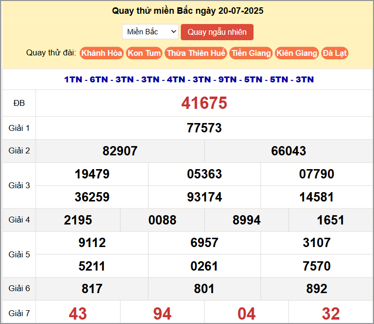Screen dimensions: 374x324
Task: Click Giải 4 number 8994
Action: pos(247,220)
